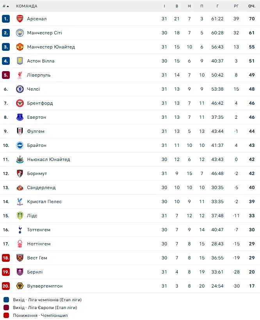The width and height of the screenshot is (260, 320).
Task: Click the red relegation legend swatch
Action: click(6, 315)
